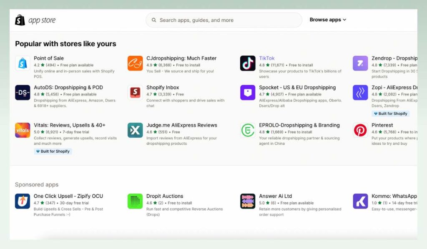Open the Judge.me X app icon
This screenshot has width=427, height=249.
(x=135, y=130)
